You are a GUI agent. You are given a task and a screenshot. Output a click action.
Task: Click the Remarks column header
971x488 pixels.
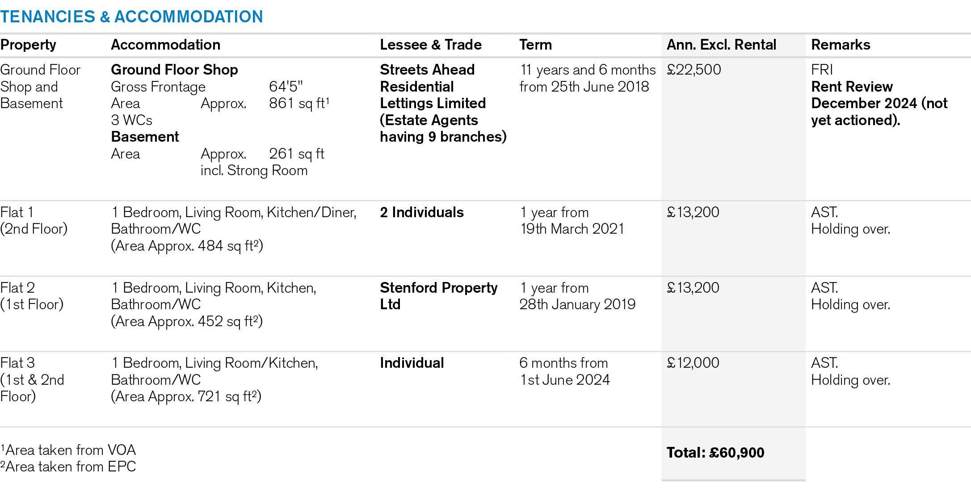coord(841,45)
